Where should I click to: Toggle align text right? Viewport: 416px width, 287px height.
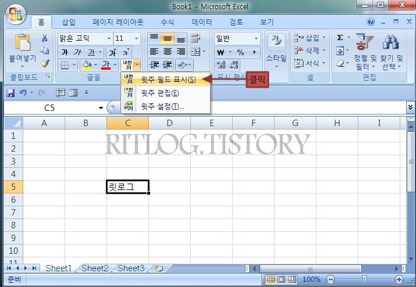click(181, 51)
